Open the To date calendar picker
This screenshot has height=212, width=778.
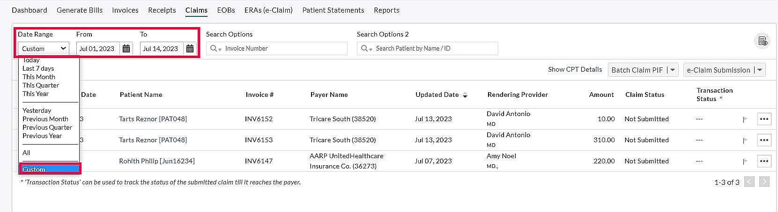[190, 49]
